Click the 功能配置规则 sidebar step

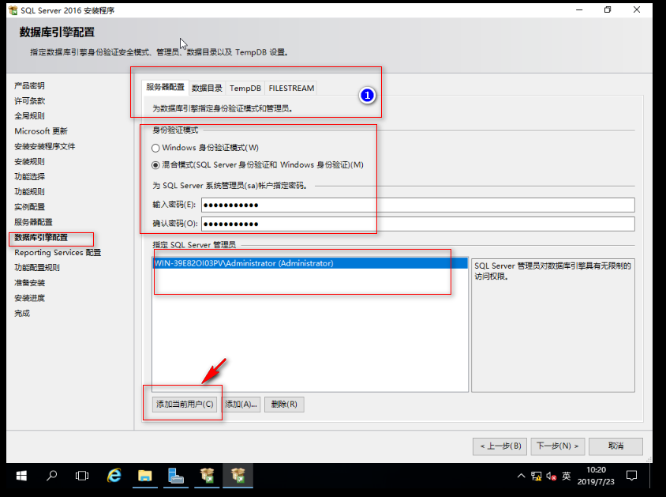(37, 267)
